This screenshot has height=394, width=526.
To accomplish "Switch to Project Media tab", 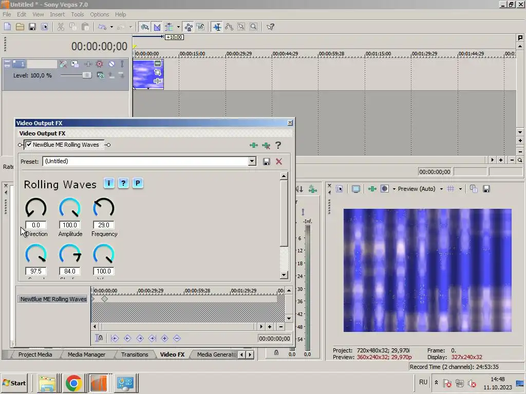I will coord(35,354).
